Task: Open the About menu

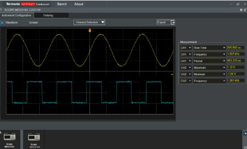Action: point(79,4)
